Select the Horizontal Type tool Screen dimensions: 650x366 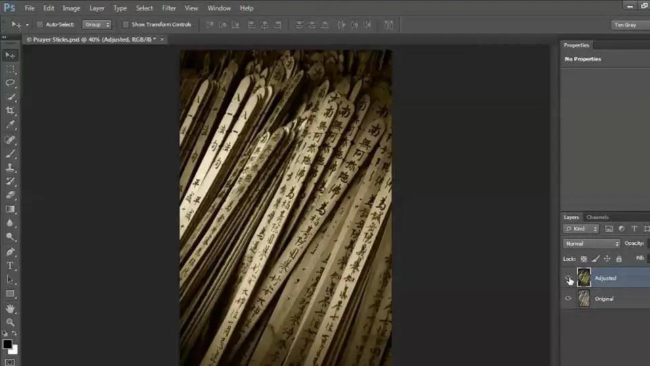10,266
